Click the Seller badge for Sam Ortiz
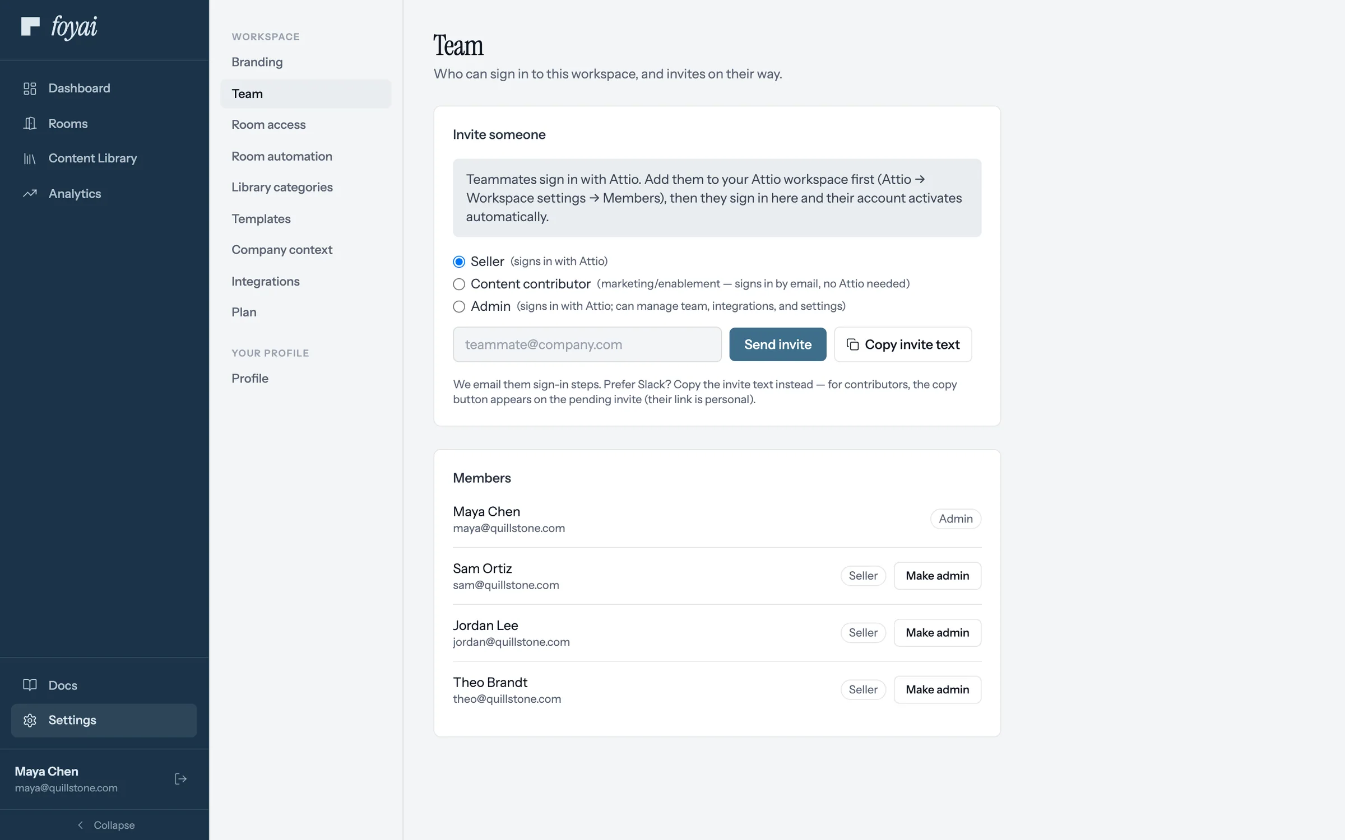The height and width of the screenshot is (840, 1345). [x=863, y=576]
